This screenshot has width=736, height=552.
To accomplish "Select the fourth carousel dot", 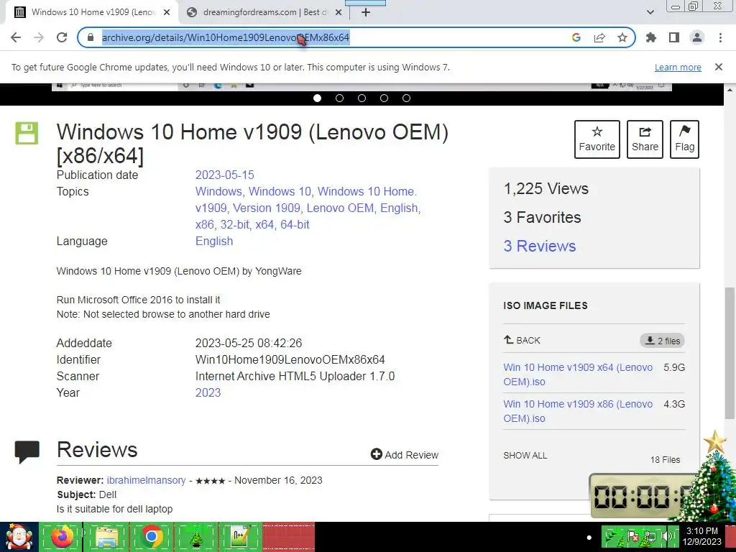I will [384, 98].
